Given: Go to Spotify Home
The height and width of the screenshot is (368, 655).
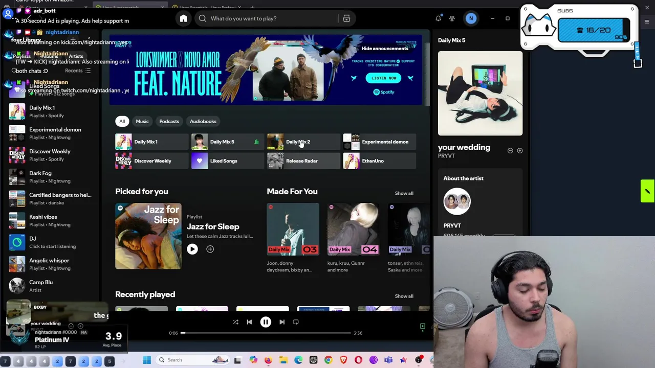Looking at the screenshot, I should [183, 18].
